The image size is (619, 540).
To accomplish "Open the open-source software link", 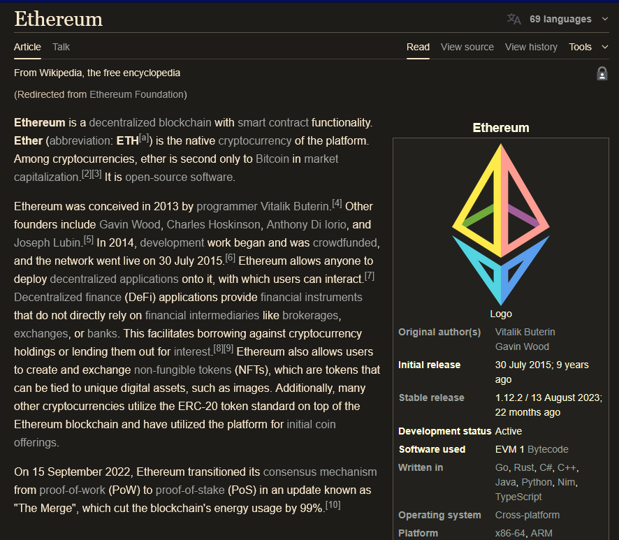I will (179, 177).
